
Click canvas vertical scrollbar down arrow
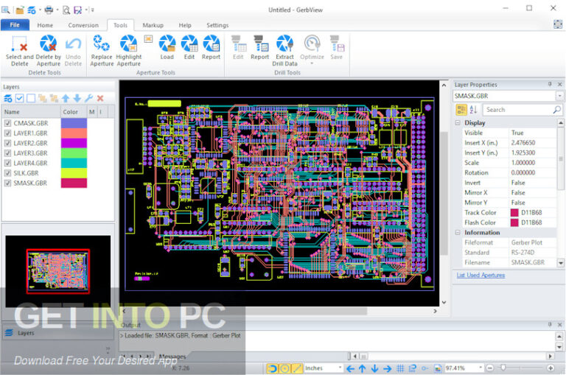444,303
